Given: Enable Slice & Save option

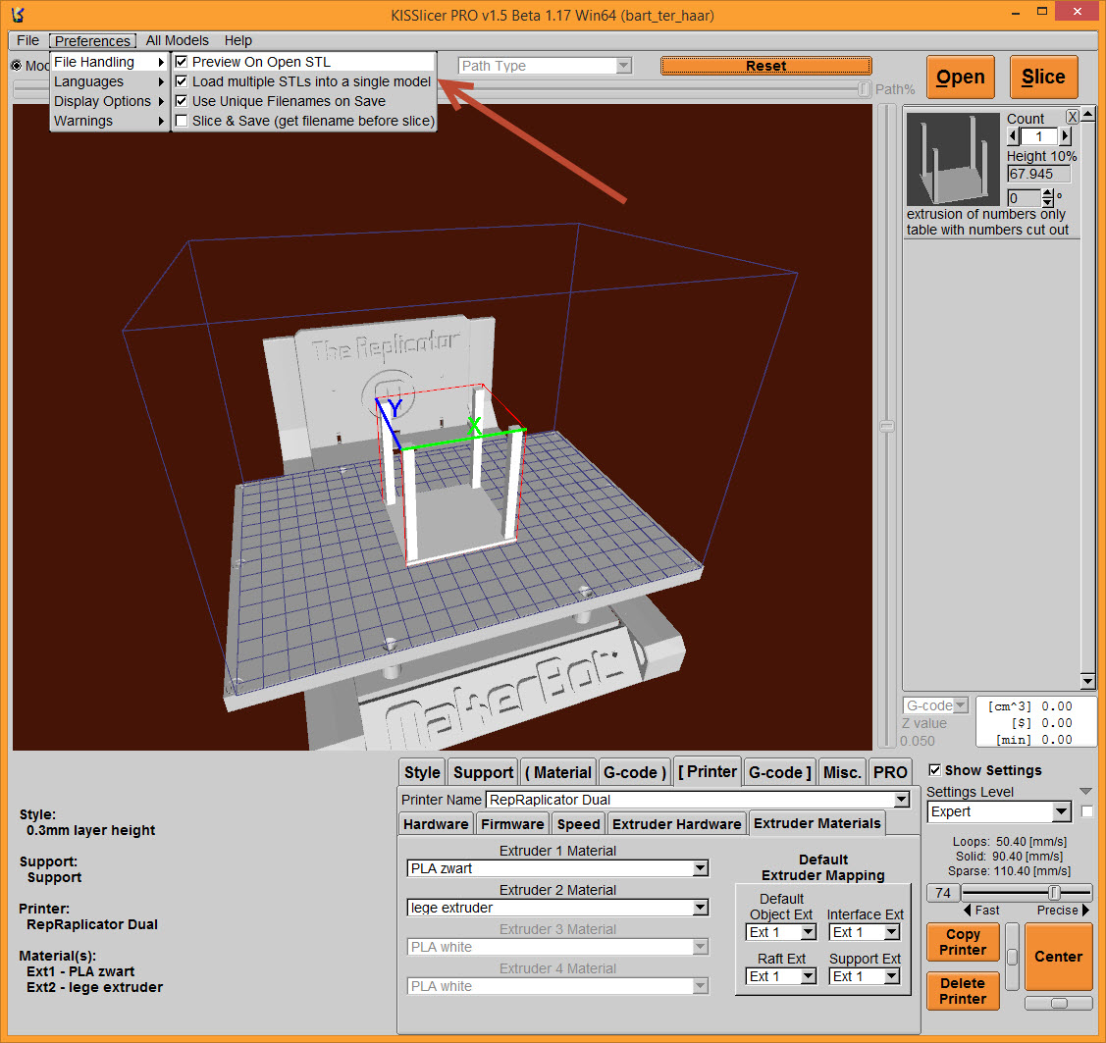Looking at the screenshot, I should click(182, 121).
